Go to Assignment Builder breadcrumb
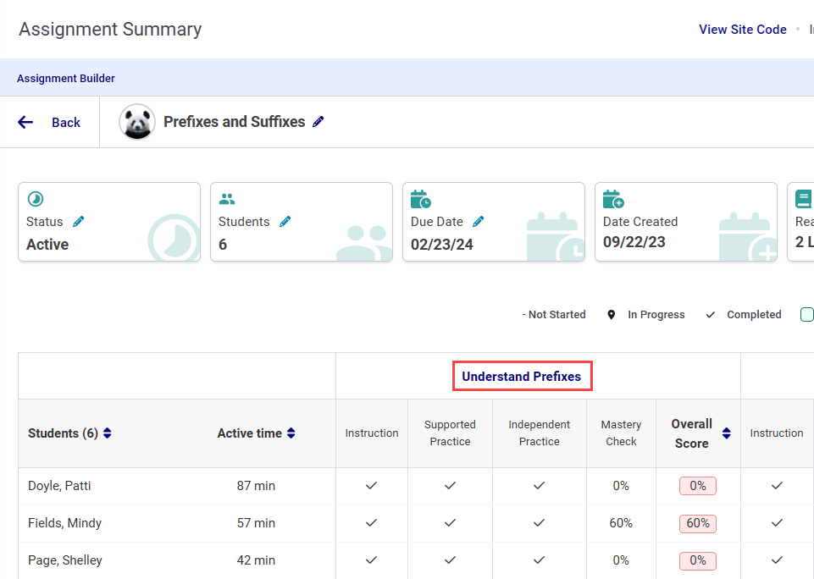 (66, 79)
